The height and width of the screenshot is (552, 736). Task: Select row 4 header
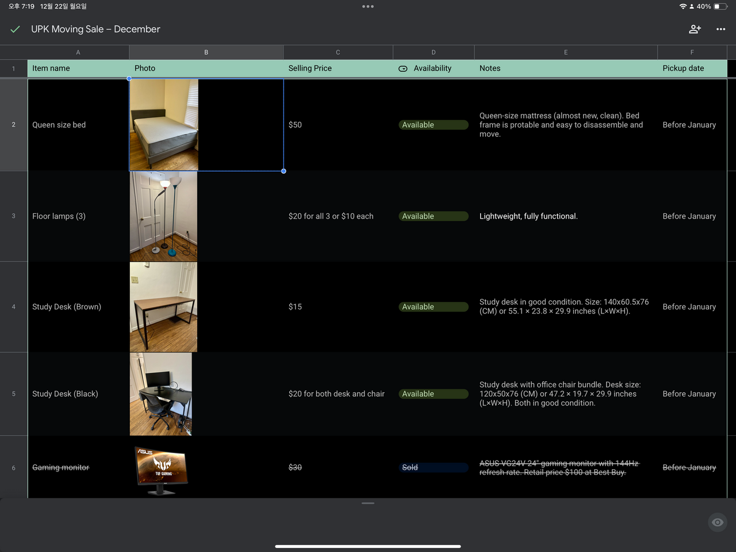pyautogui.click(x=14, y=307)
